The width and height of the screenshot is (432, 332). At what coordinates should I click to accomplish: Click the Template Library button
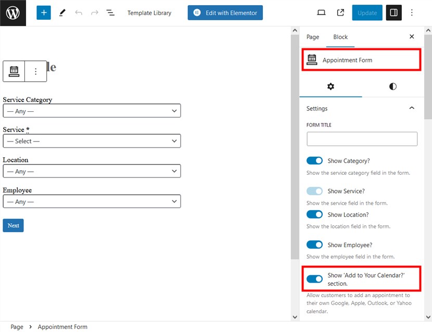click(149, 13)
